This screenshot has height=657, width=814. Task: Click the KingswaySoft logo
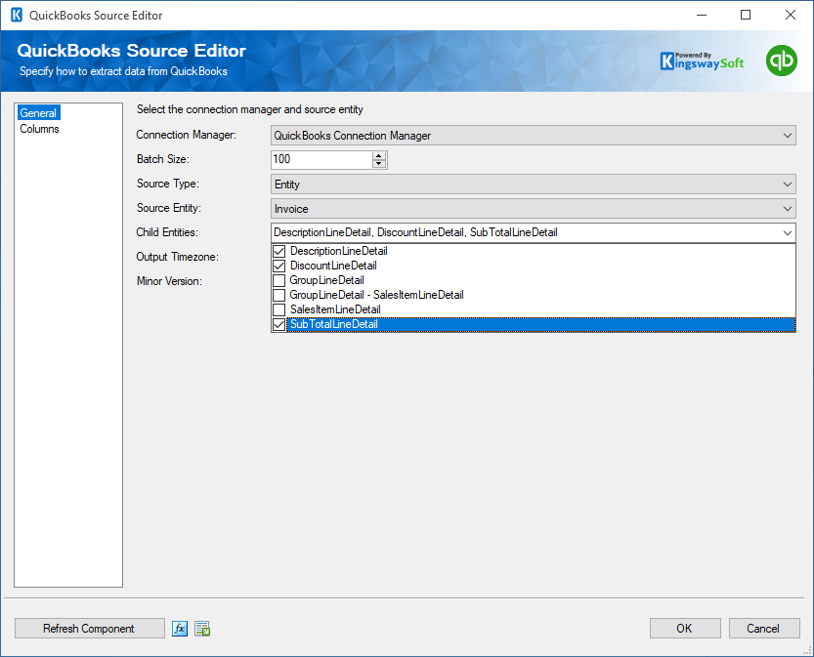702,62
